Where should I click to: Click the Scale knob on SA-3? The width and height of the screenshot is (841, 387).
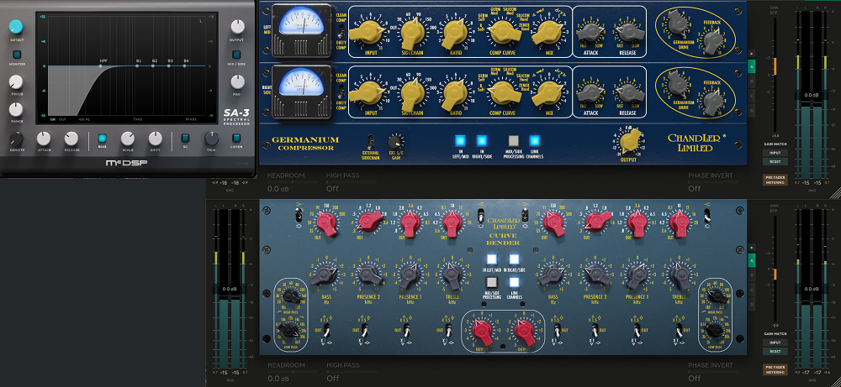pyautogui.click(x=128, y=139)
